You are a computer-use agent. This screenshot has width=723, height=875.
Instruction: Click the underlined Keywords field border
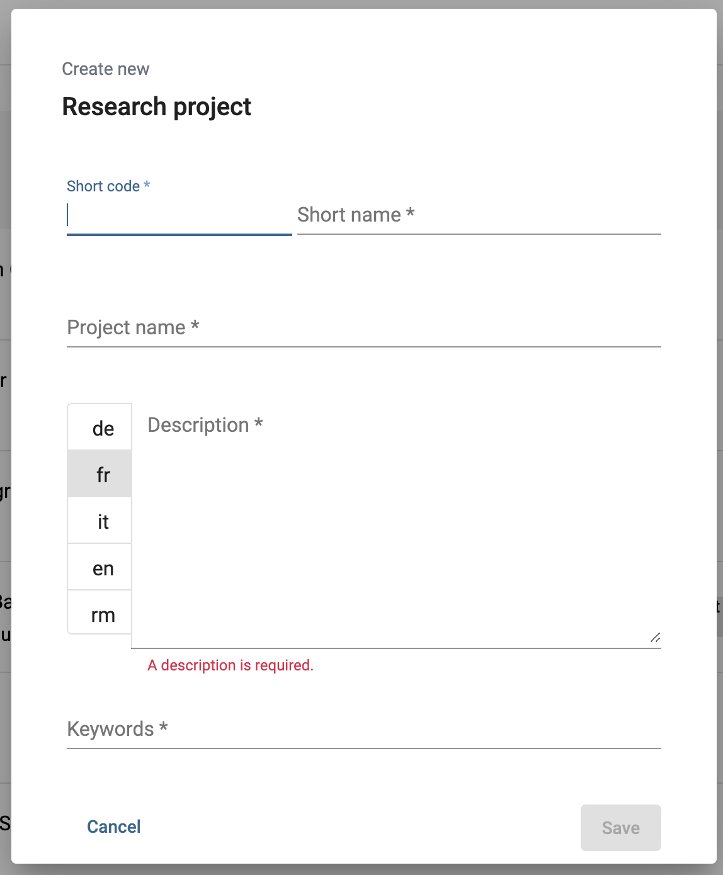364,748
